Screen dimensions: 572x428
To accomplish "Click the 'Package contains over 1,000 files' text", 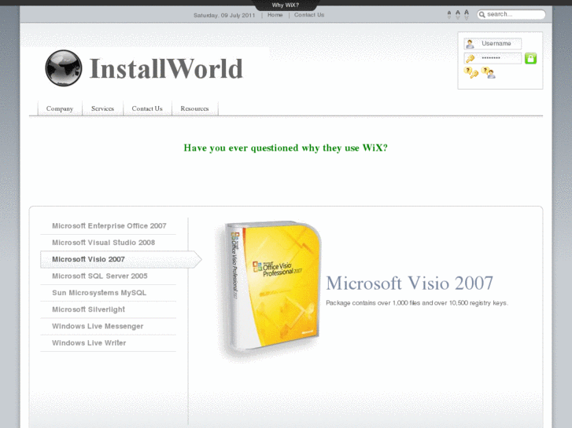I will [417, 303].
